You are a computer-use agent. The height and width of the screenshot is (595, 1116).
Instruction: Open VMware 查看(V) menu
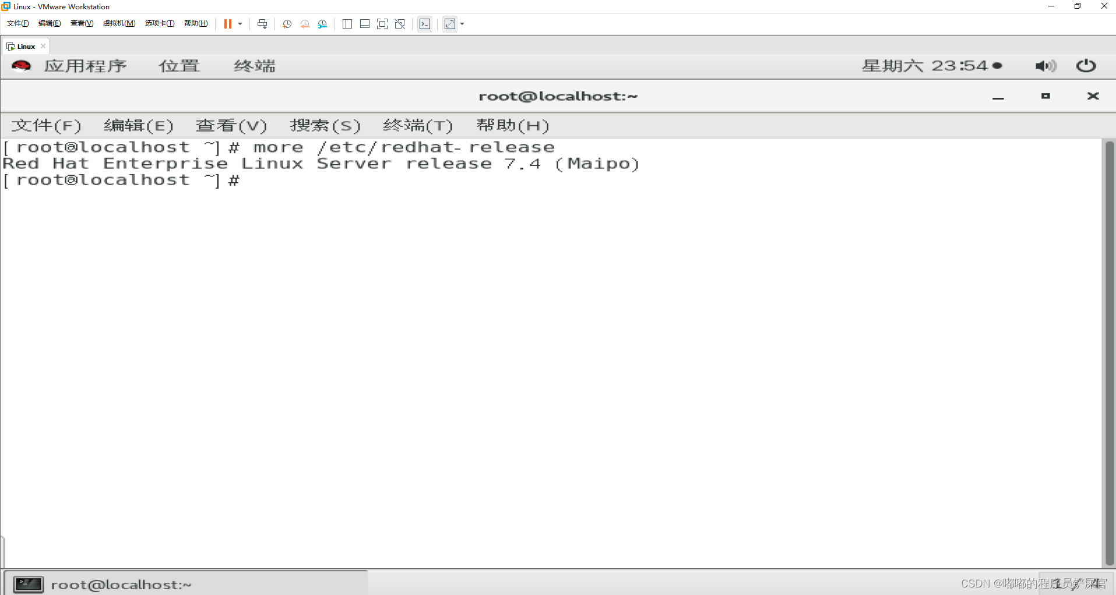[82, 23]
